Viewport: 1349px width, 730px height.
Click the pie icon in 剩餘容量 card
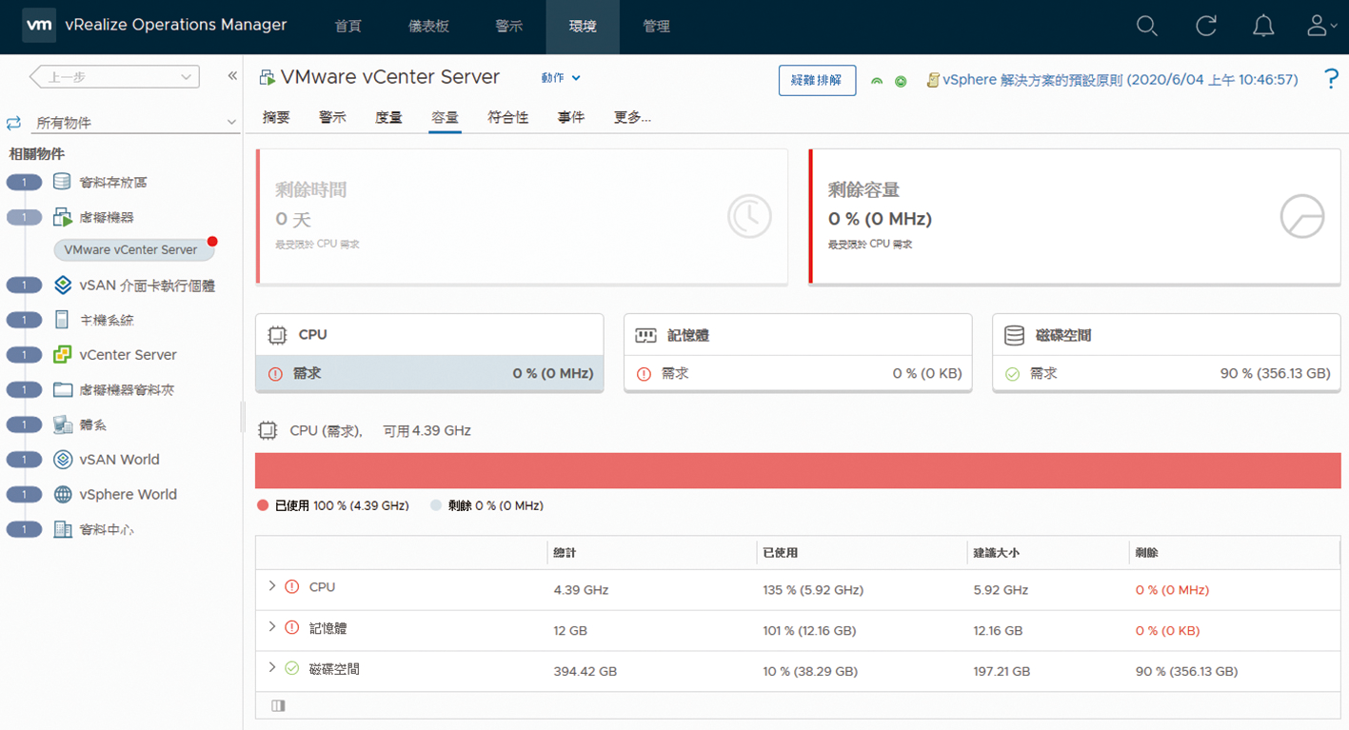tap(1302, 217)
